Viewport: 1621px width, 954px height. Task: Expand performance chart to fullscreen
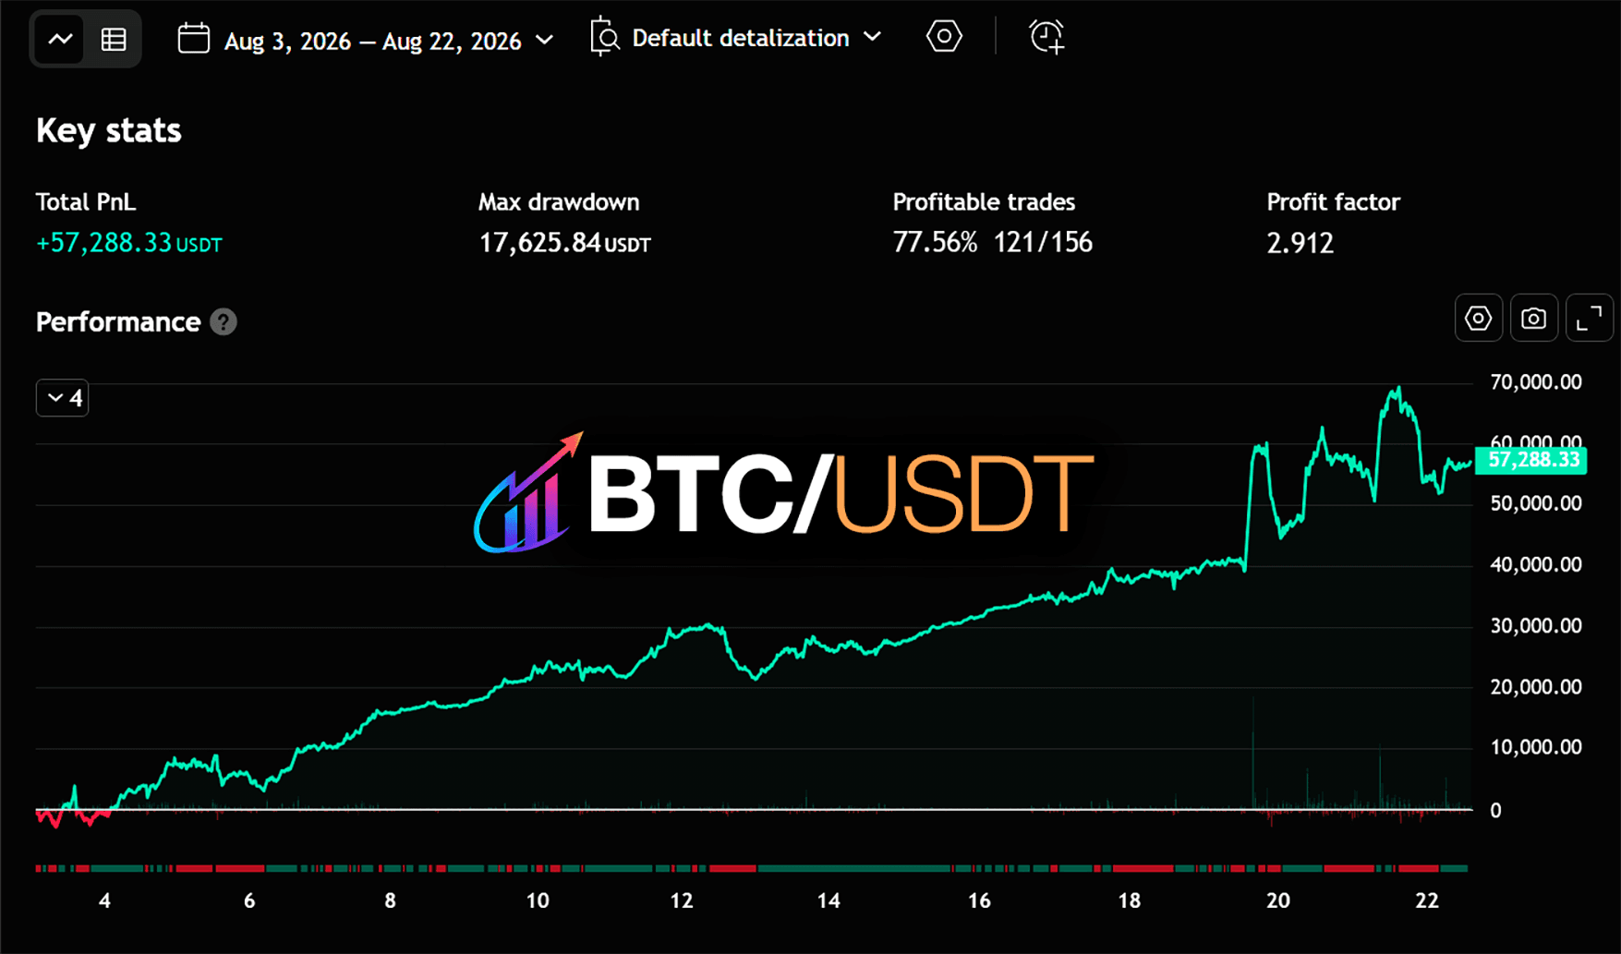point(1590,319)
